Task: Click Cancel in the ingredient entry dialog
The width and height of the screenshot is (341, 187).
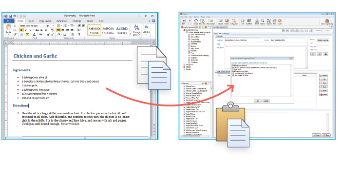Action: 266,101
